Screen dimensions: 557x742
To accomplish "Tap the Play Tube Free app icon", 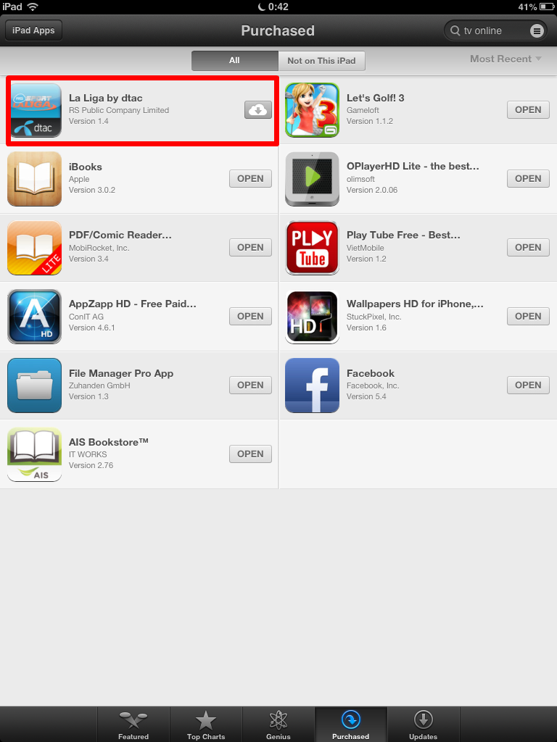I will point(312,248).
